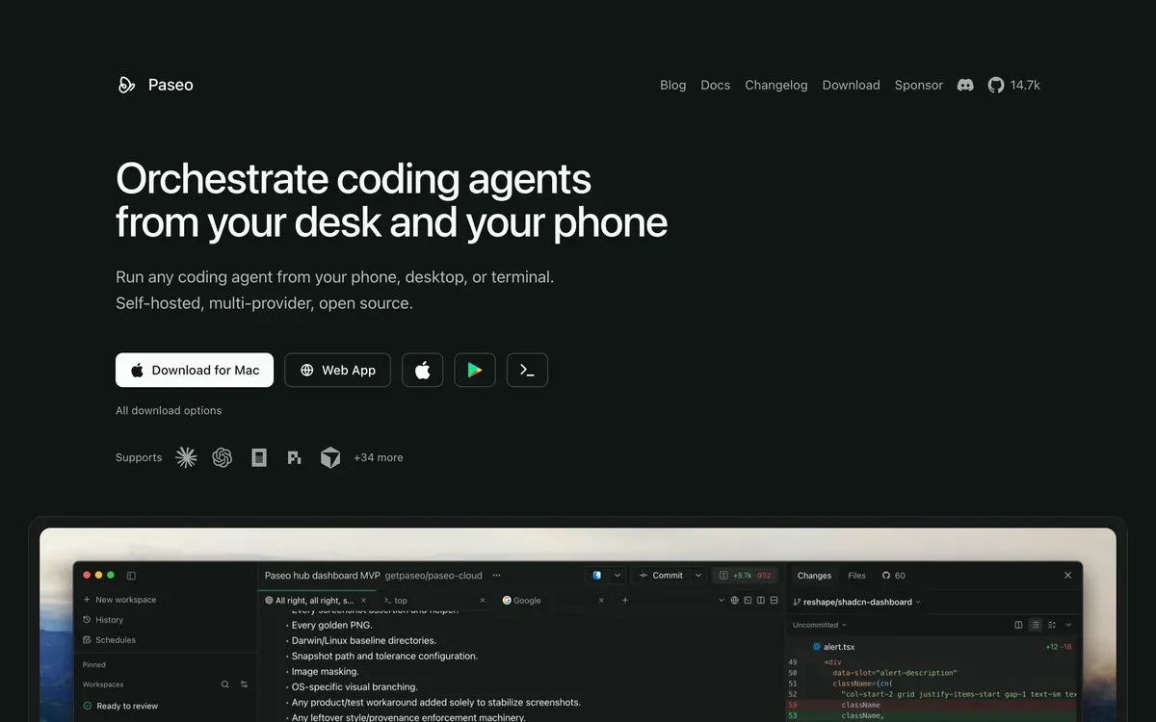Viewport: 1156px width, 722px height.
Task: Click the Paseo logo icon
Action: pyautogui.click(x=126, y=85)
